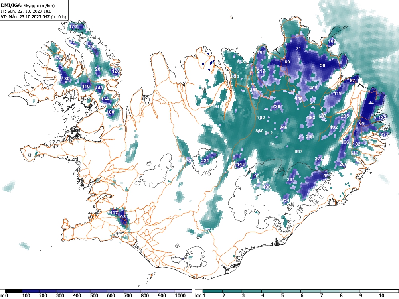Click the 'km 1' label on the kilometer legend
The image size is (399, 299).
tap(200, 296)
